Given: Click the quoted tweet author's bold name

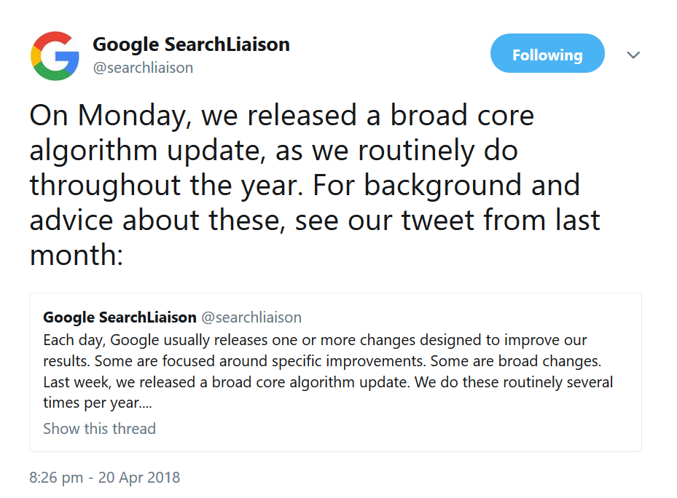Looking at the screenshot, I should 119,317.
